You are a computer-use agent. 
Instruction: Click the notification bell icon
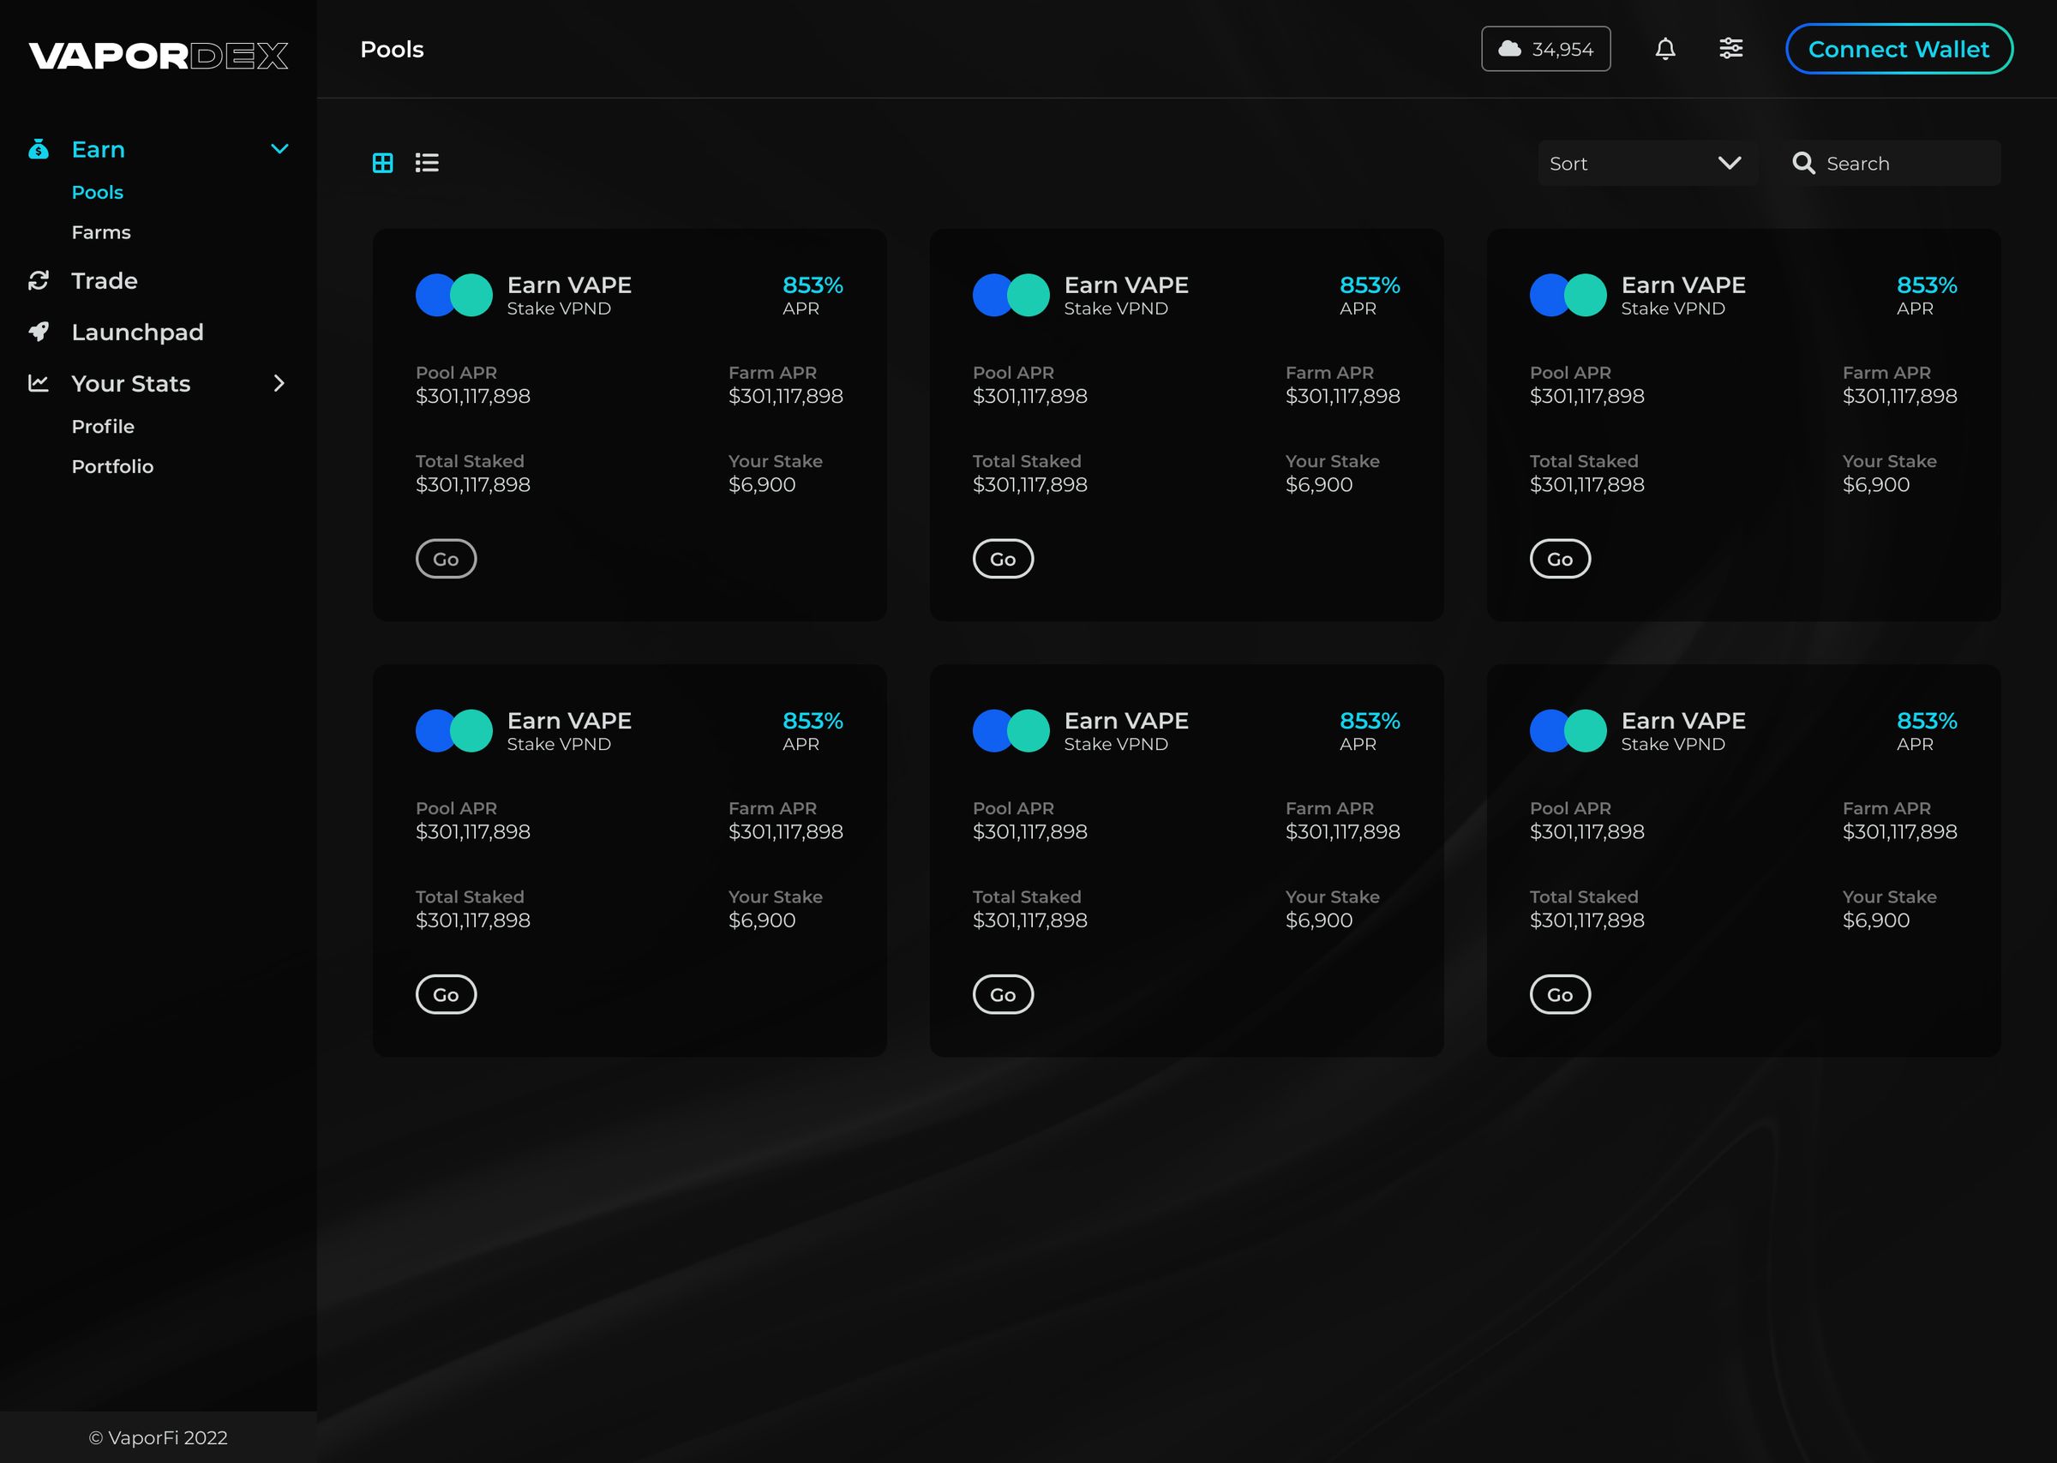[1665, 49]
